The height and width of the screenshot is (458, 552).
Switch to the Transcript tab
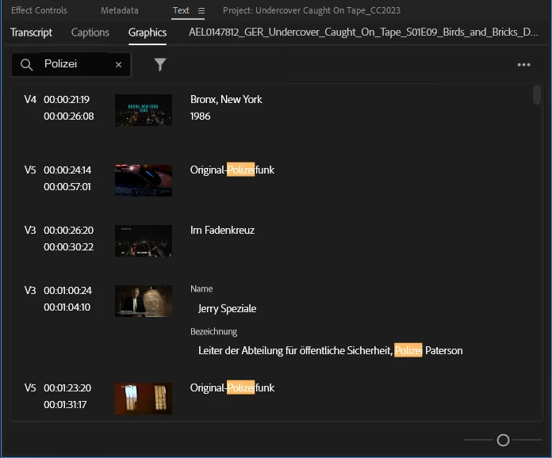coord(31,32)
